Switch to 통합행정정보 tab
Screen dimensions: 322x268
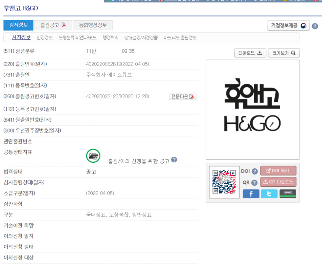[x=93, y=25]
